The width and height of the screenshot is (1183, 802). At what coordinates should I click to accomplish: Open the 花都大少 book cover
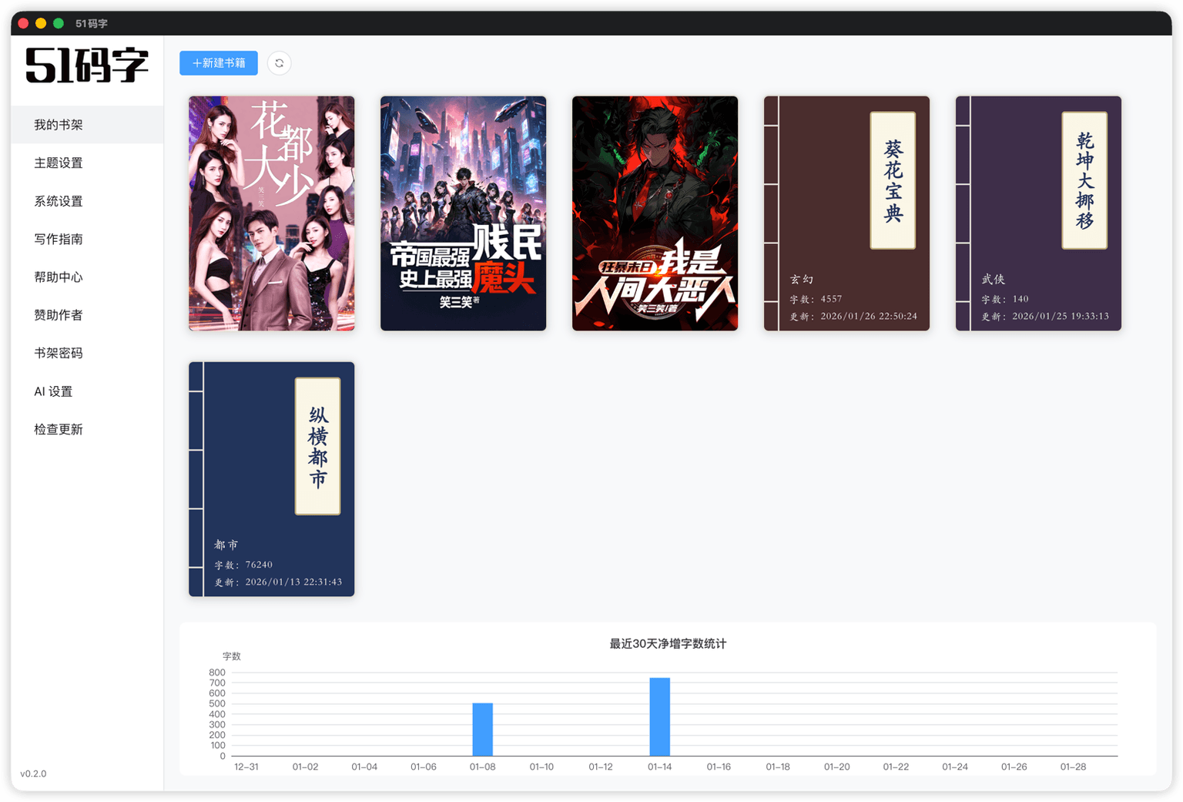pos(272,213)
